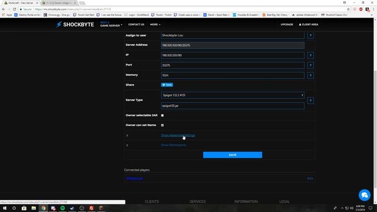
Task: Enable Owner selectable JAR checkbox
Action: (x=163, y=115)
